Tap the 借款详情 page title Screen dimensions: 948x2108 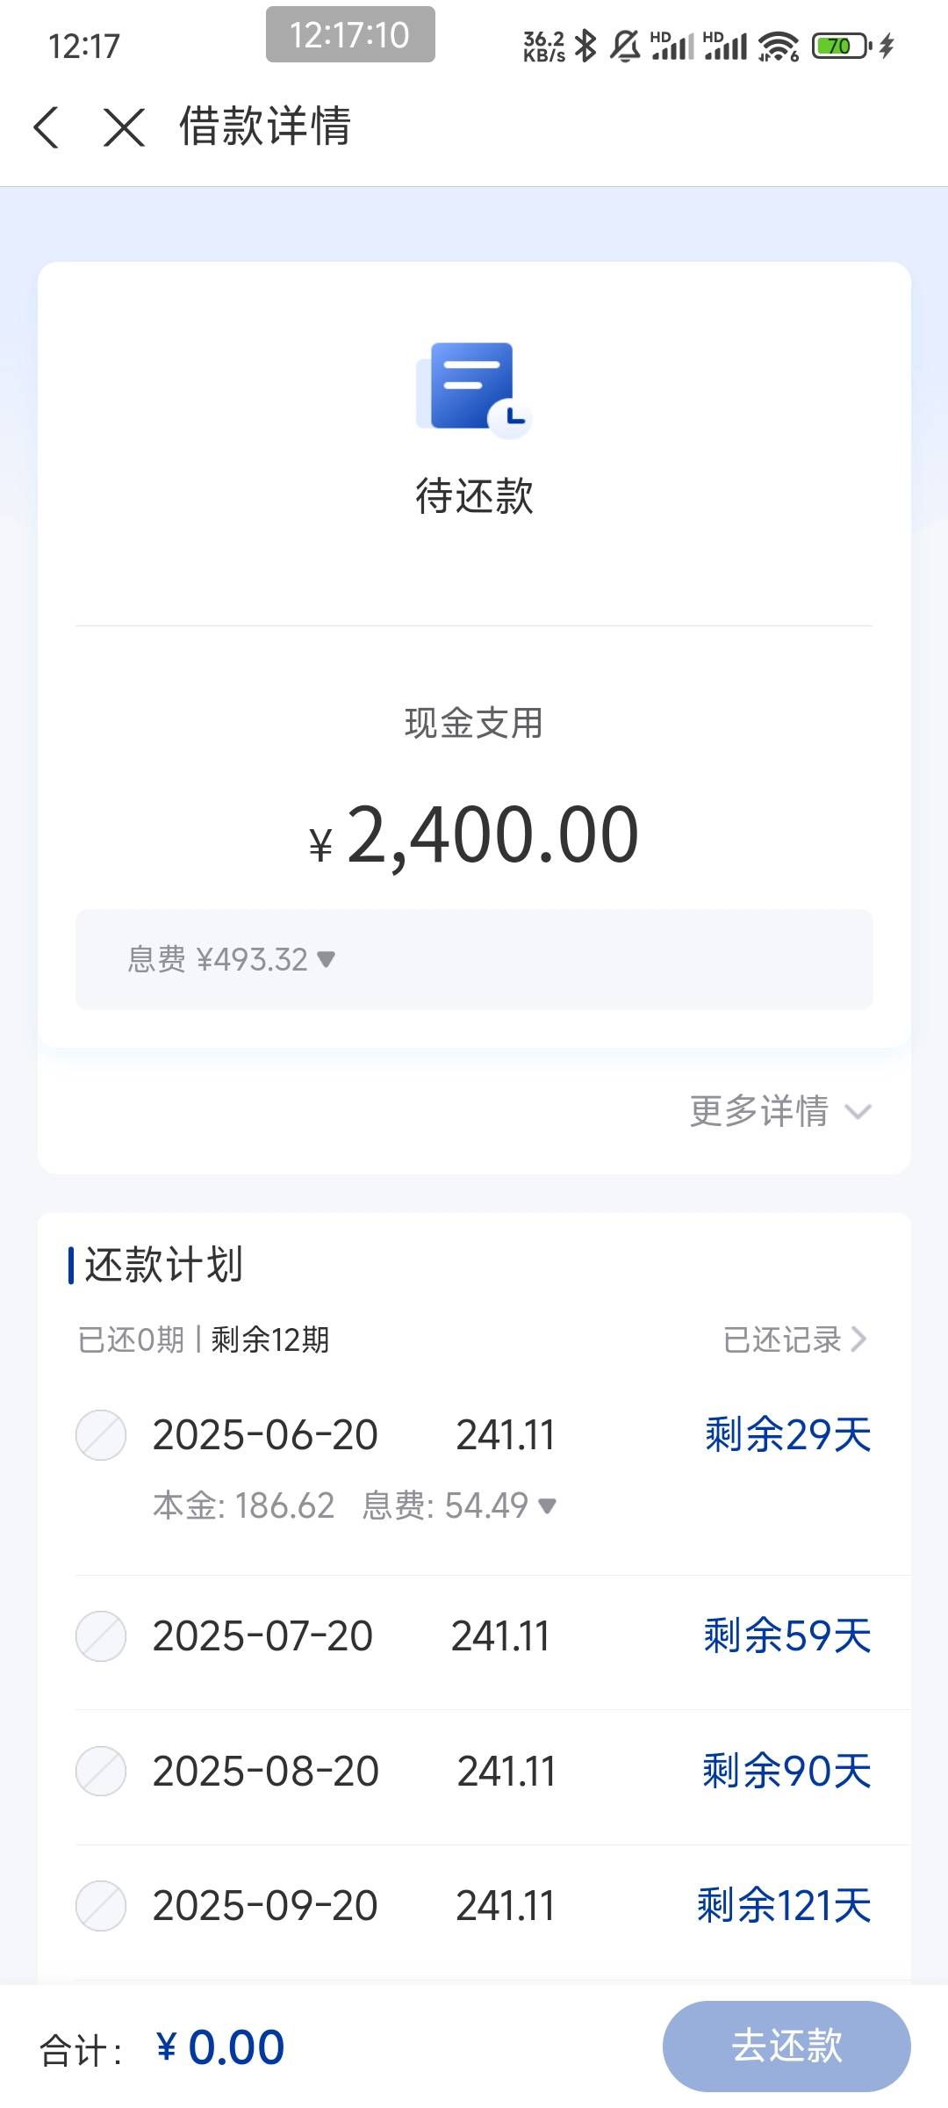coord(265,126)
